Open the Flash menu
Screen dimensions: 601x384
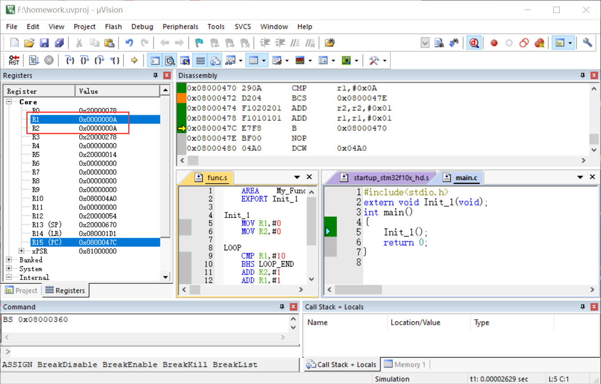tap(113, 26)
